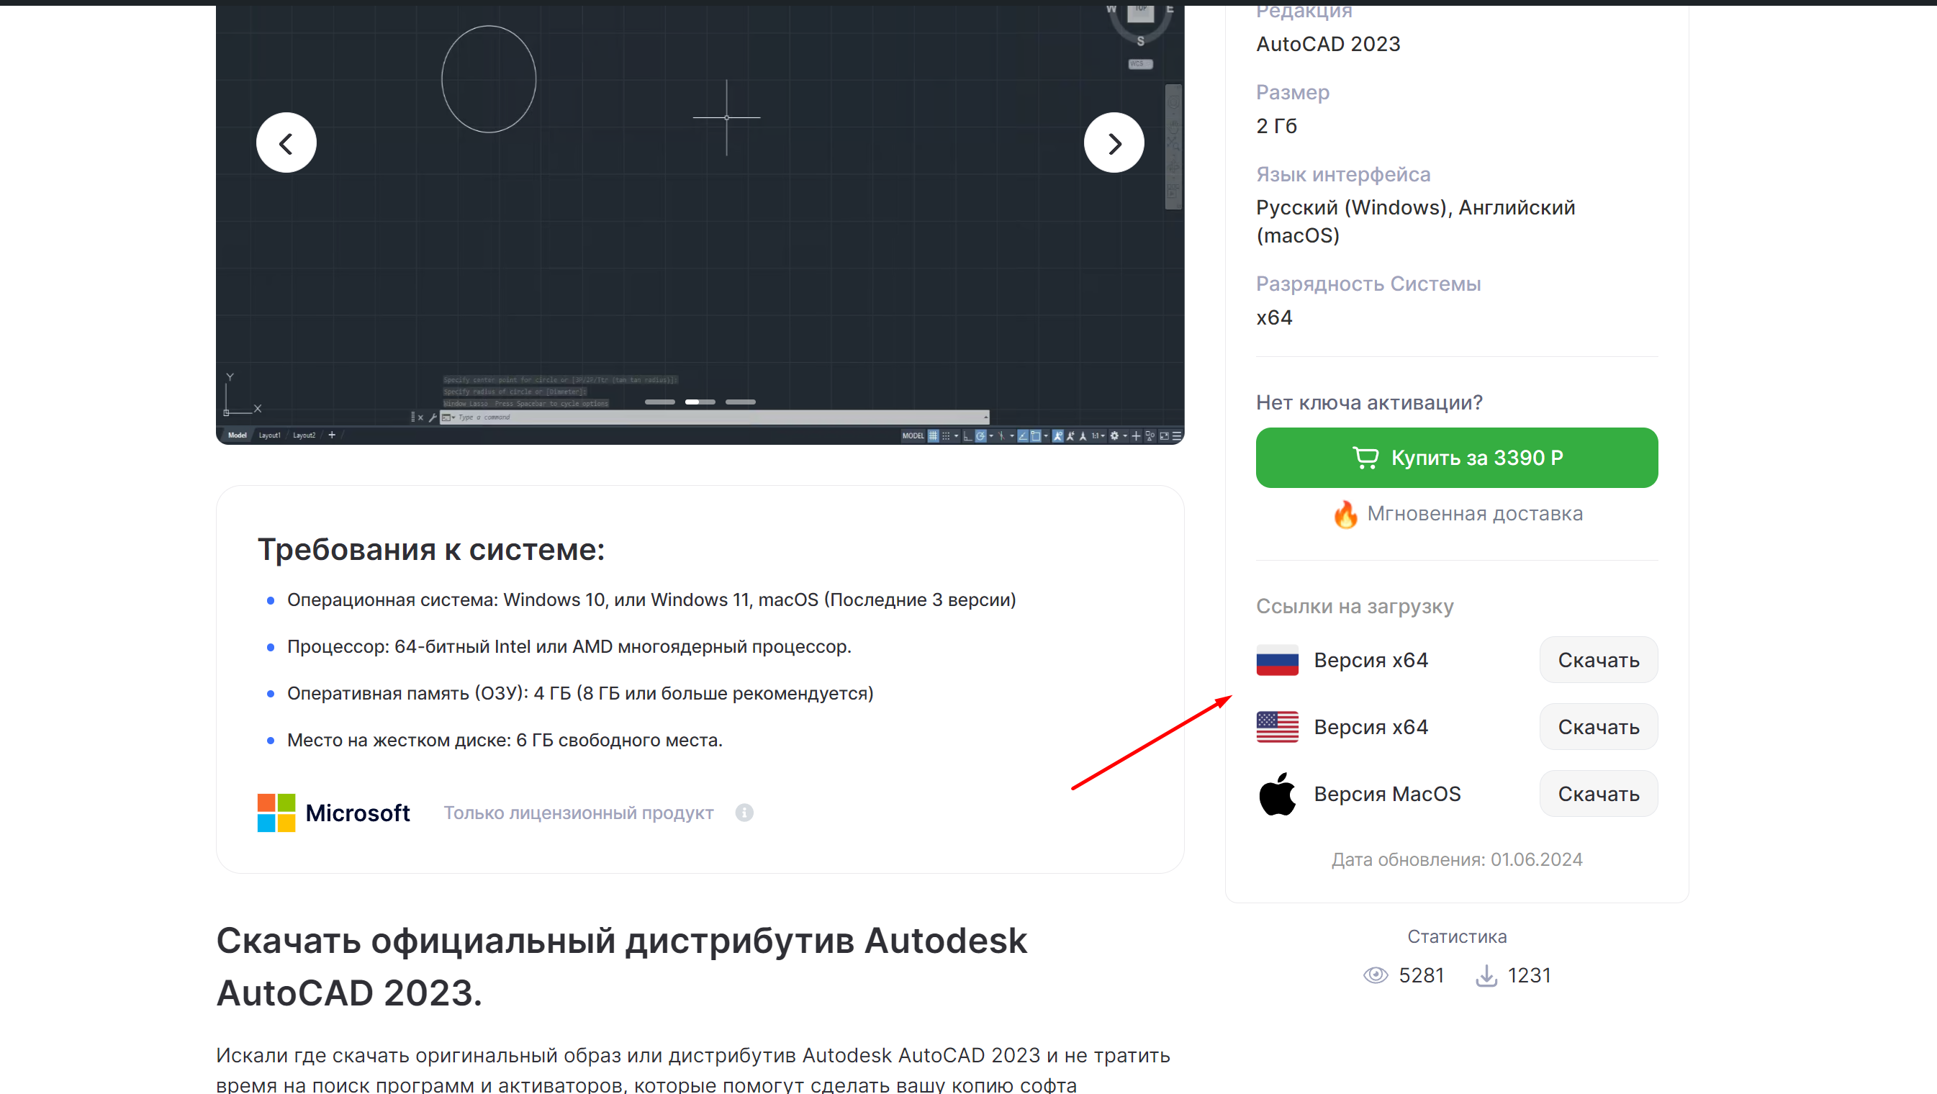Viewport: 1937px width, 1094px height.
Task: Open the 'Только лицензионный продукт' link
Action: coord(578,813)
